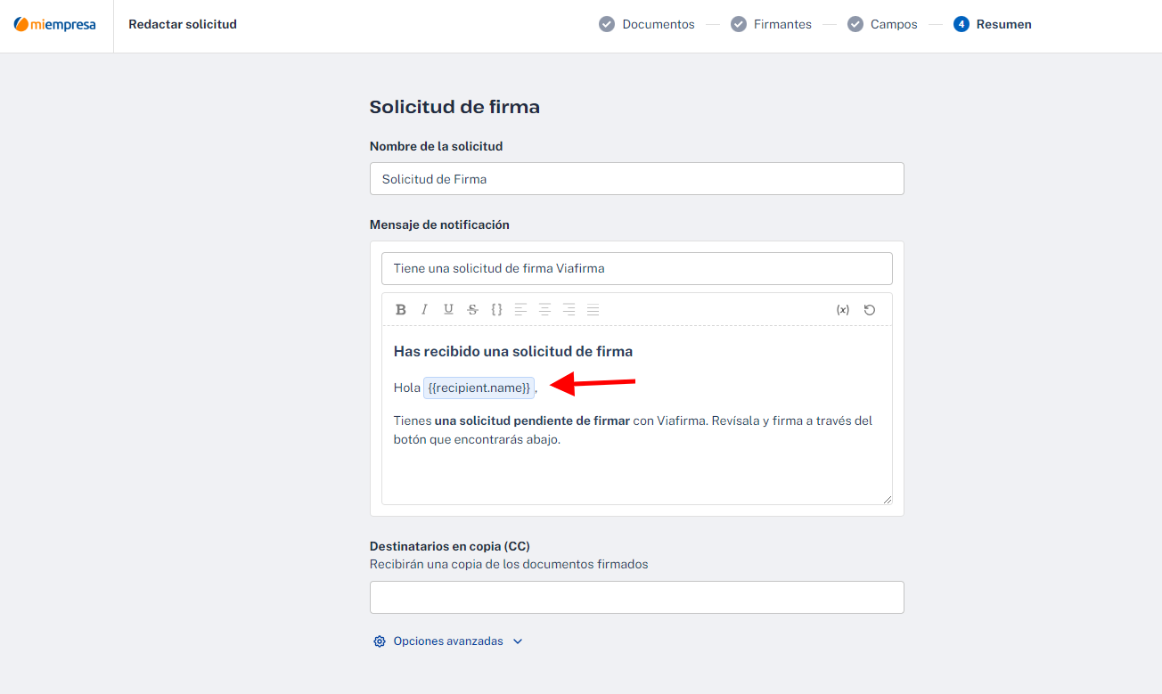
Task: Align message text to the right
Action: 569,310
